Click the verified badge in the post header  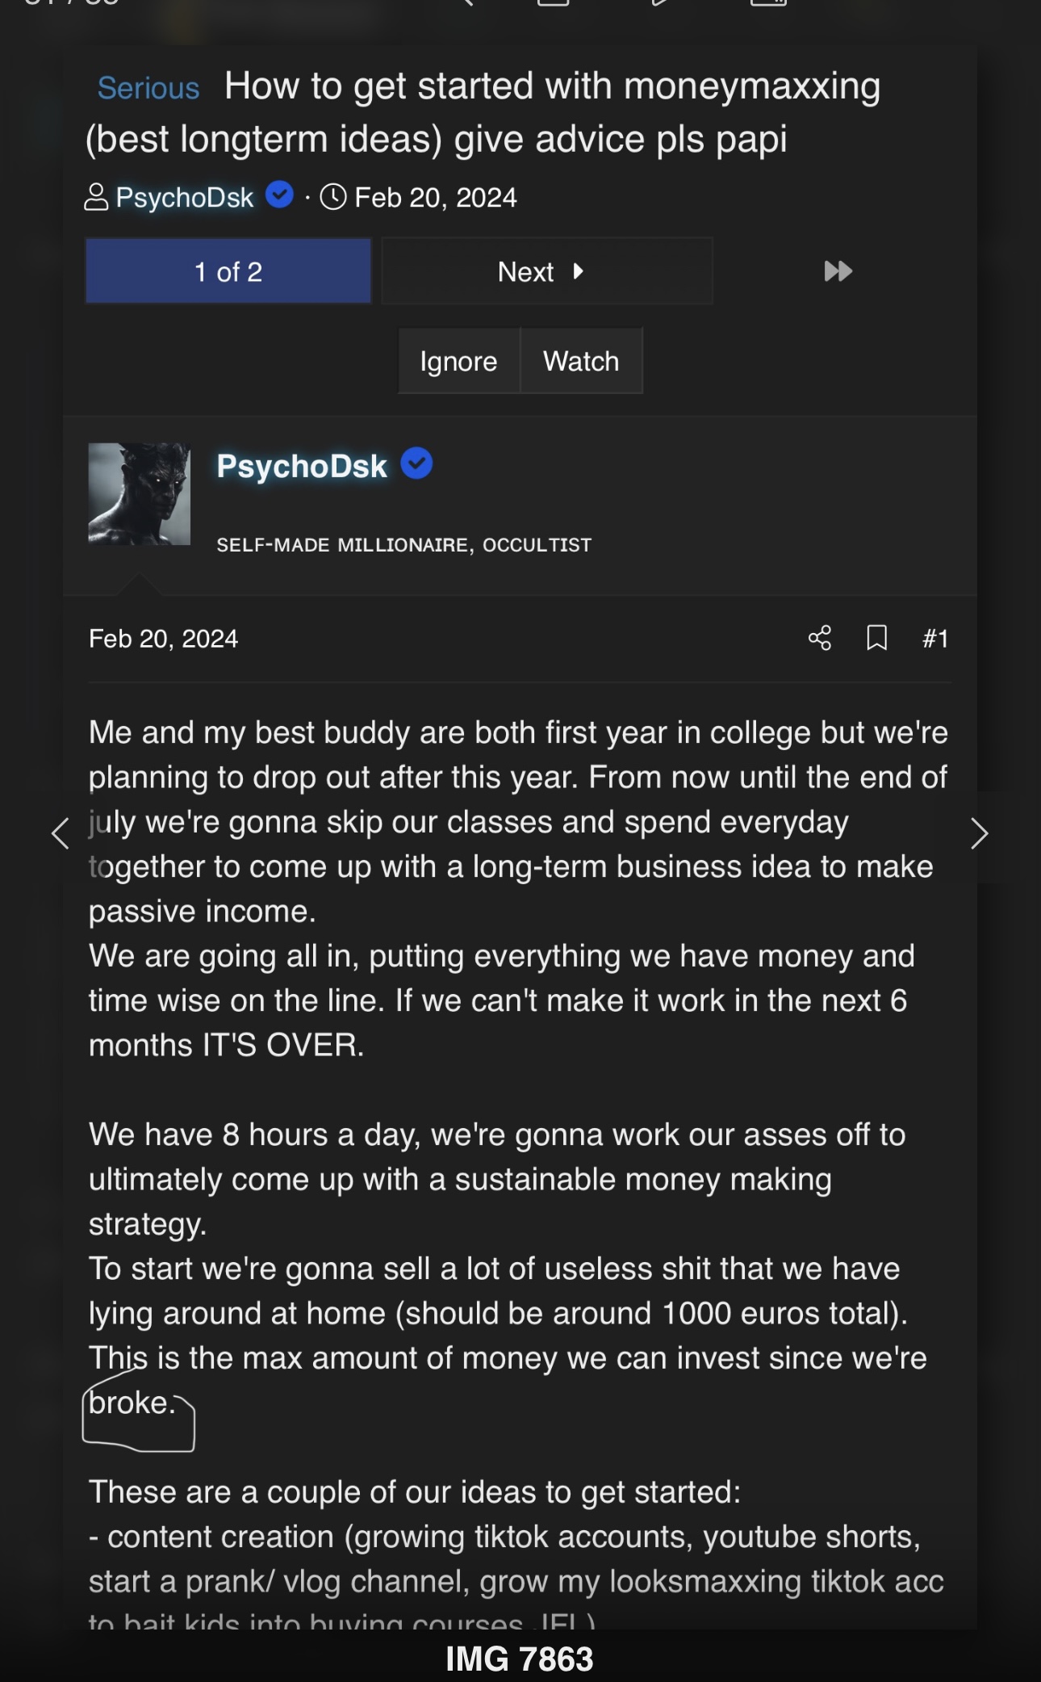(x=416, y=463)
